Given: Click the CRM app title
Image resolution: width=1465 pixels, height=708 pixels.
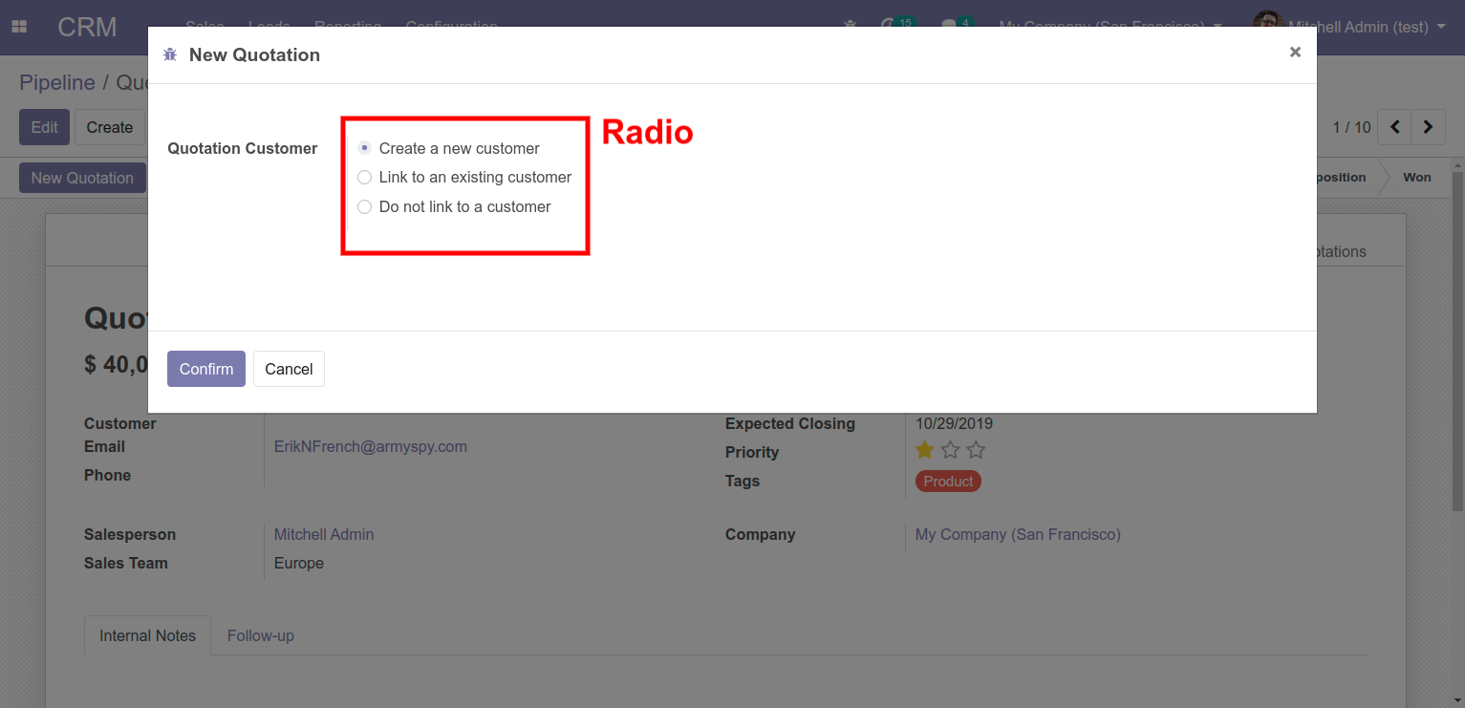Looking at the screenshot, I should pos(87,27).
